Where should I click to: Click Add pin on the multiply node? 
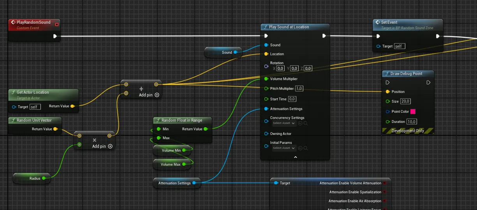(102, 147)
